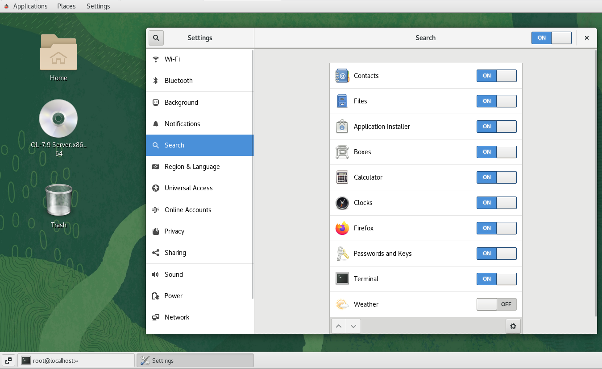Click the Power battery icon
Screen dimensions: 602x369
point(156,296)
